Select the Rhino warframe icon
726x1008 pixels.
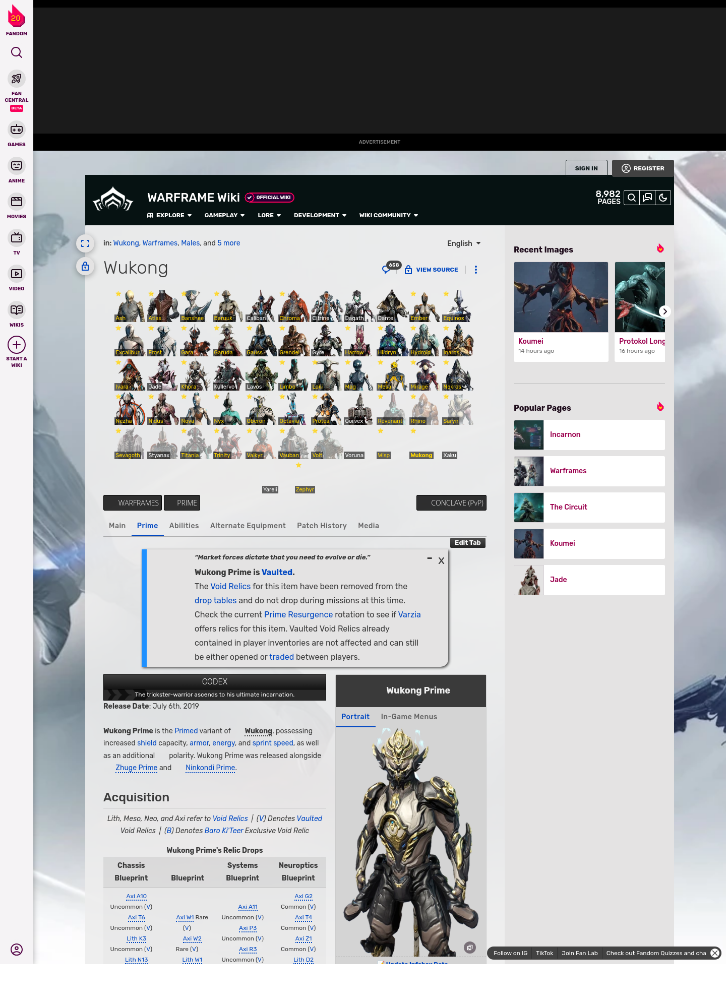tap(425, 409)
